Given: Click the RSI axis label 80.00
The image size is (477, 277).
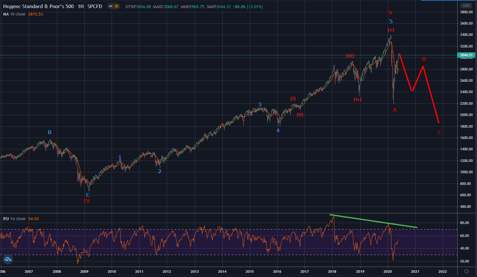Looking at the screenshot, I should coord(464,223).
